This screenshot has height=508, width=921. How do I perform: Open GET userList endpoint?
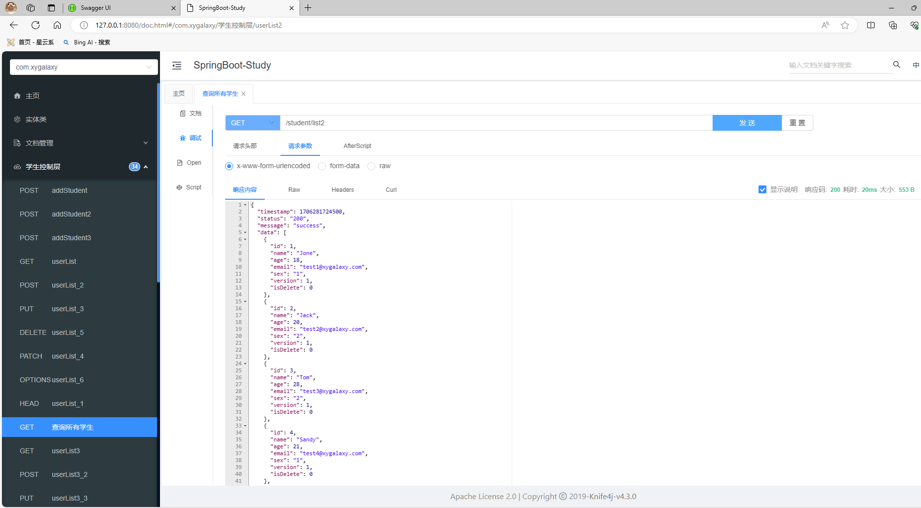(80, 261)
